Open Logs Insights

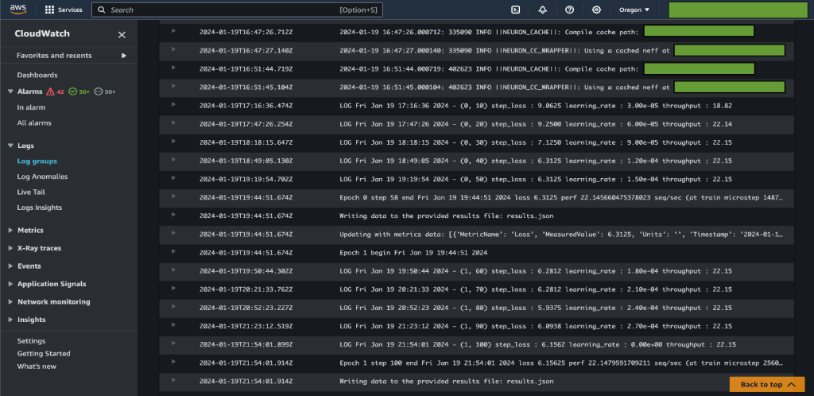(40, 208)
